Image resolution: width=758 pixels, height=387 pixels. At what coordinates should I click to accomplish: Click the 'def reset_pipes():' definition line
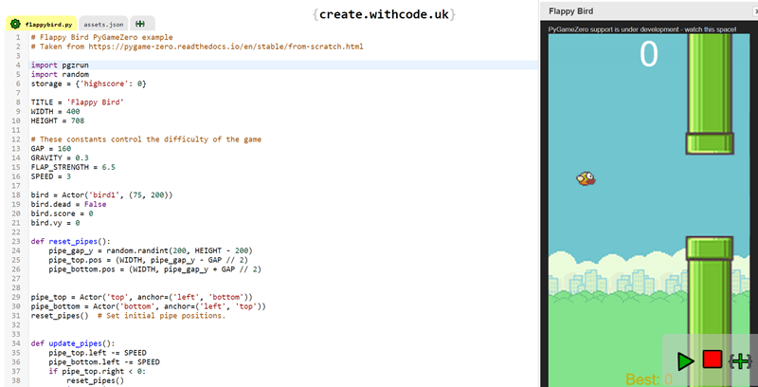[x=70, y=241]
